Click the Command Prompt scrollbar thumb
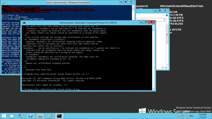This screenshot has width=212, height=119. [153, 30]
